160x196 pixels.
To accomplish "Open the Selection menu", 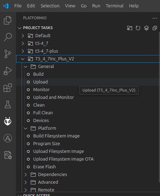I will pos(50,6).
